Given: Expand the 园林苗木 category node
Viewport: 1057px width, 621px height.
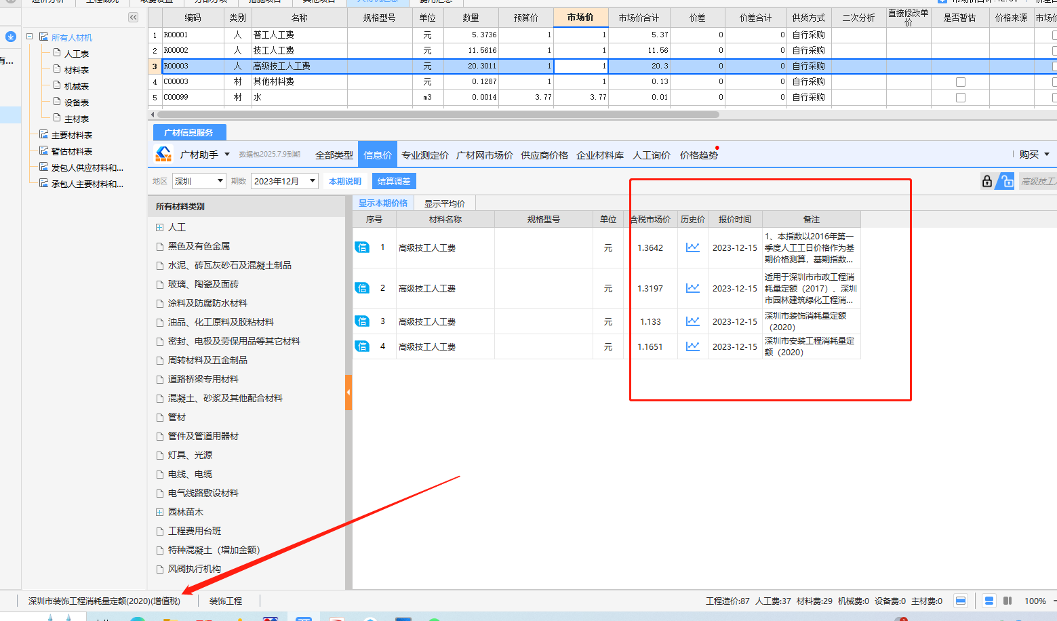Looking at the screenshot, I should pyautogui.click(x=160, y=513).
